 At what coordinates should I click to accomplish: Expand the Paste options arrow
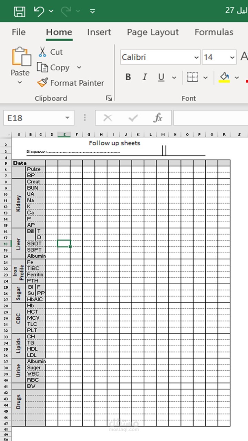click(20, 82)
